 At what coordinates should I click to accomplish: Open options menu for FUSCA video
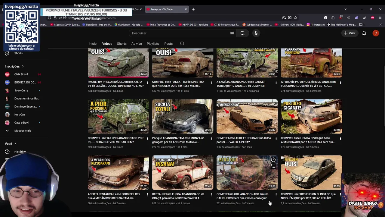point(211,195)
